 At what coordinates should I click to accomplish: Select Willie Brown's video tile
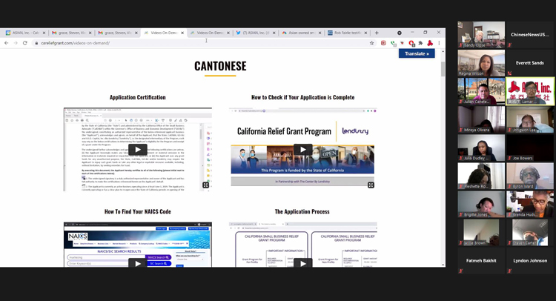pyautogui.click(x=481, y=233)
